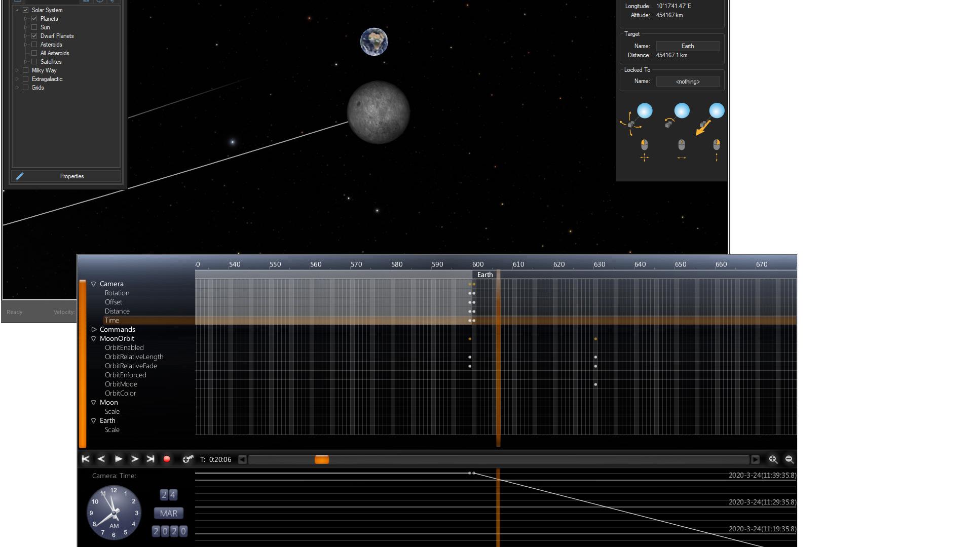Image resolution: width=973 pixels, height=547 pixels.
Task: Click the middle-button mouse horizontal icon
Action: [682, 150]
